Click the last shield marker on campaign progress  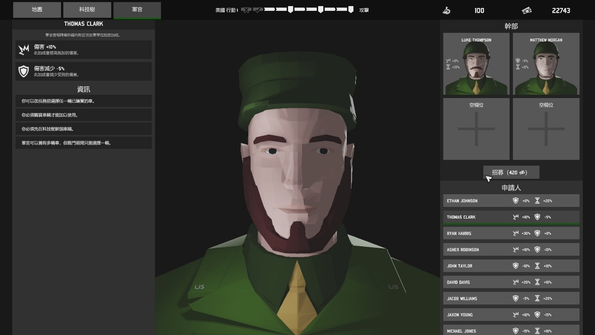coord(351,9)
